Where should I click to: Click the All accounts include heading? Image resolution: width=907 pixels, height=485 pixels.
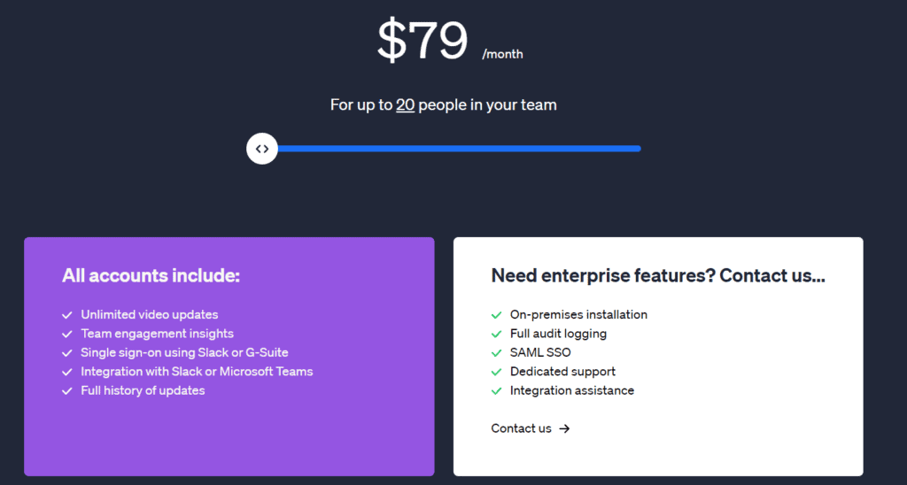point(151,276)
